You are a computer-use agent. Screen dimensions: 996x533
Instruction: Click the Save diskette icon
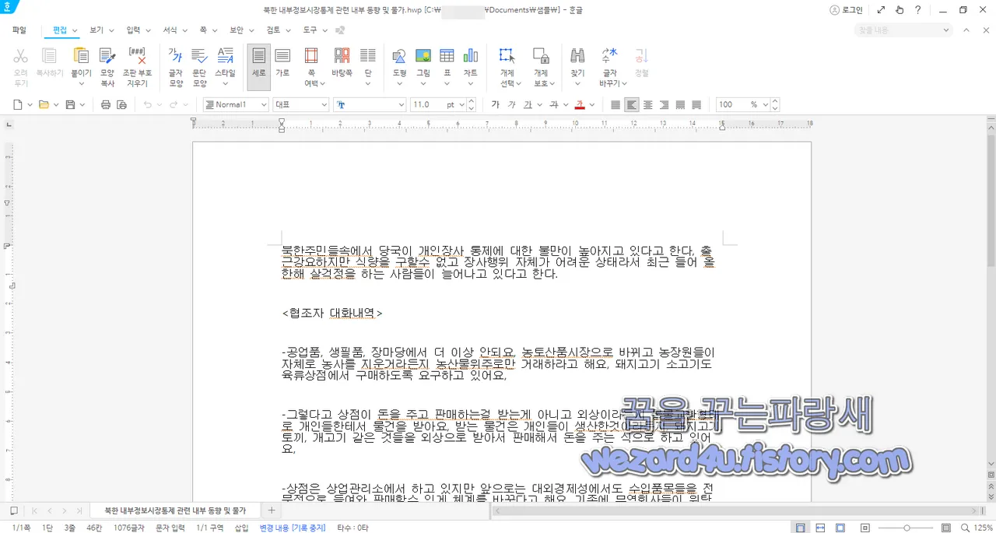click(70, 104)
